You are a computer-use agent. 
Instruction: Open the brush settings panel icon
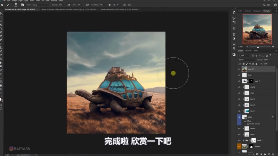(23, 5)
